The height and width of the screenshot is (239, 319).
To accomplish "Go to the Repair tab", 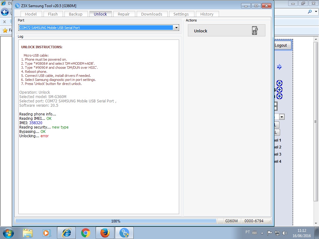I will pos(124,14).
